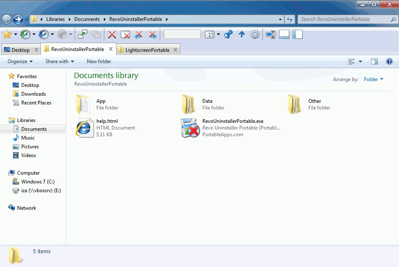This screenshot has height=267, width=399.
Task: Go back with the Back arrow
Action: point(6,19)
